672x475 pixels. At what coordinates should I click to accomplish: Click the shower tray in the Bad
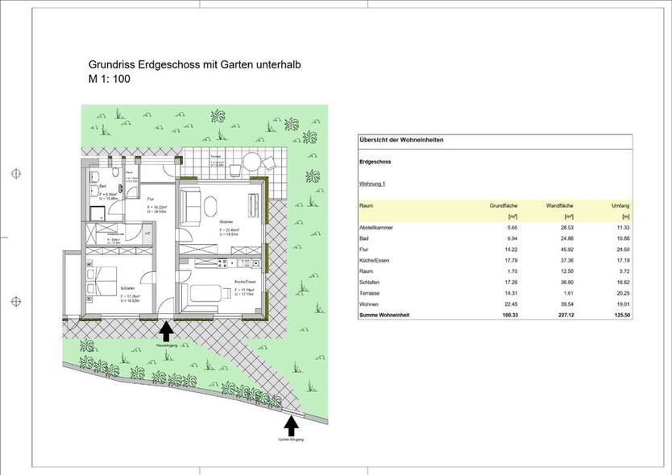96,213
